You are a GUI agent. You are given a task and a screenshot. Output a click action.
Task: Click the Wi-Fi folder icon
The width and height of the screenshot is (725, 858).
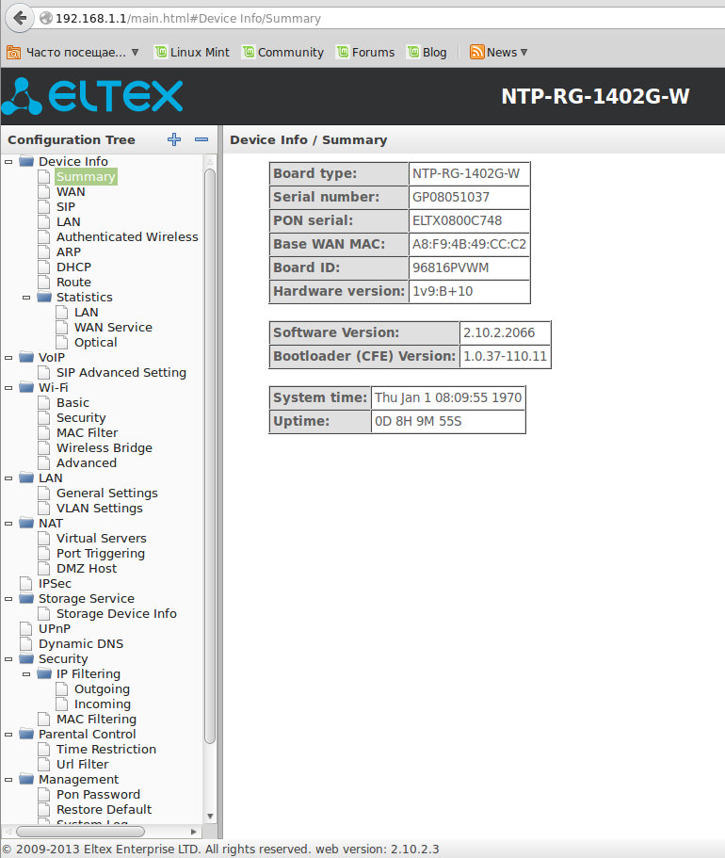pos(26,387)
